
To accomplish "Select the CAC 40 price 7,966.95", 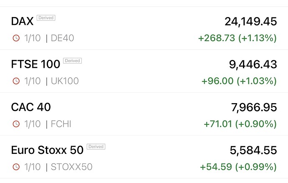I will pyautogui.click(x=254, y=107).
